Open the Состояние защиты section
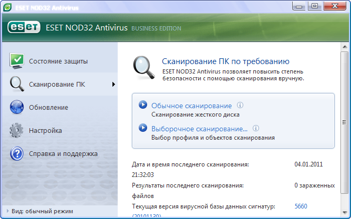This screenshot has height=219, width=351. 60,61
